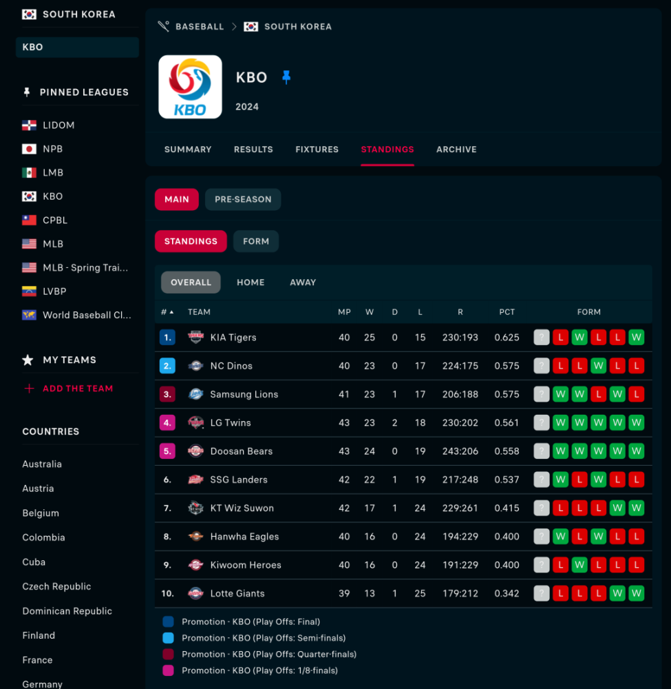This screenshot has width=671, height=689.
Task: Click South Korea flag in breadcrumb
Action: coord(251,26)
